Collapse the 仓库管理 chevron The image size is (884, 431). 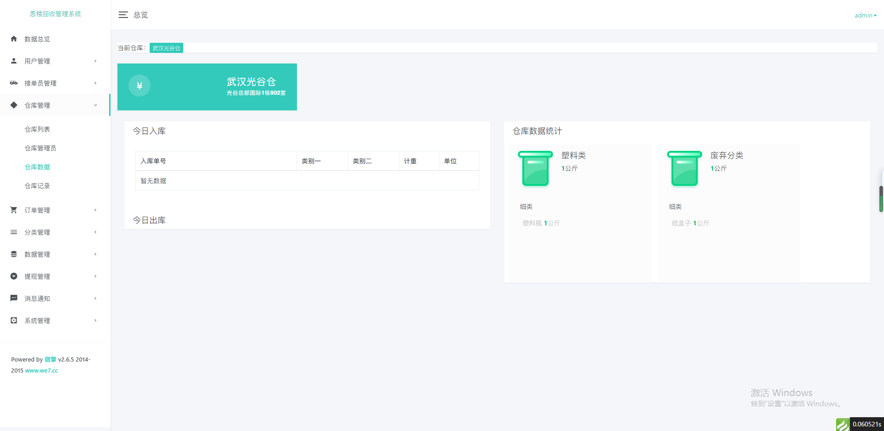click(95, 105)
